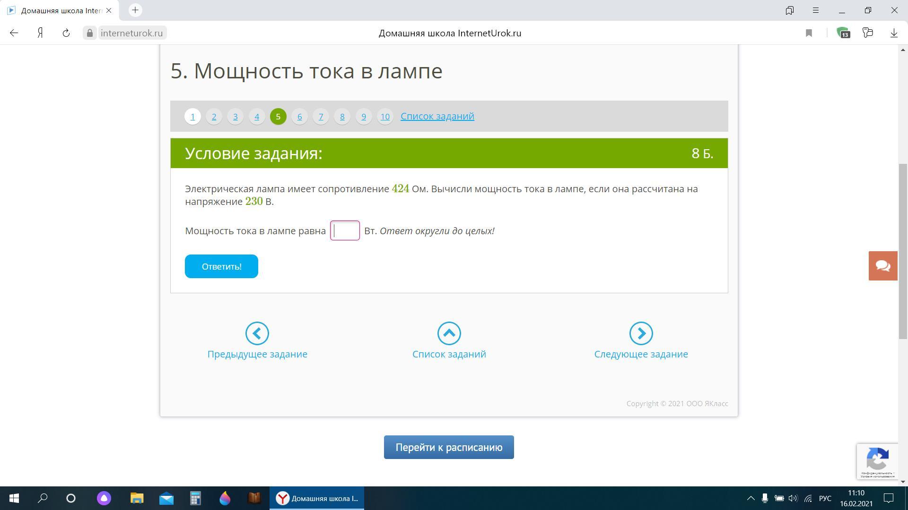Click the next task arrow icon
Image resolution: width=908 pixels, height=510 pixels.
pyautogui.click(x=641, y=333)
